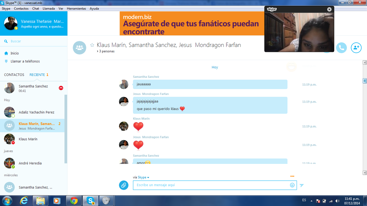Open the Chat menu

(35, 9)
